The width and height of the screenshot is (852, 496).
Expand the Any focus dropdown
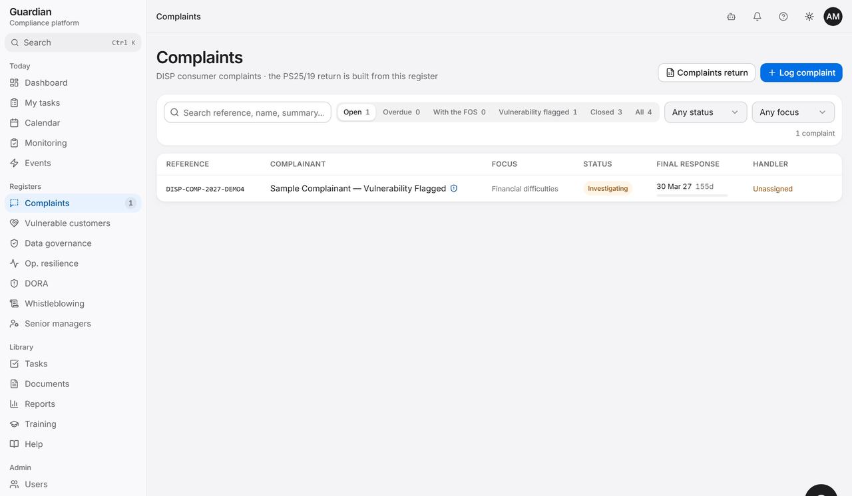(793, 112)
